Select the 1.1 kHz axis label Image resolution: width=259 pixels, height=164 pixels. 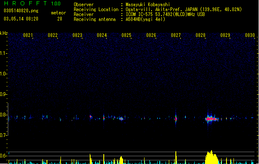3,53
